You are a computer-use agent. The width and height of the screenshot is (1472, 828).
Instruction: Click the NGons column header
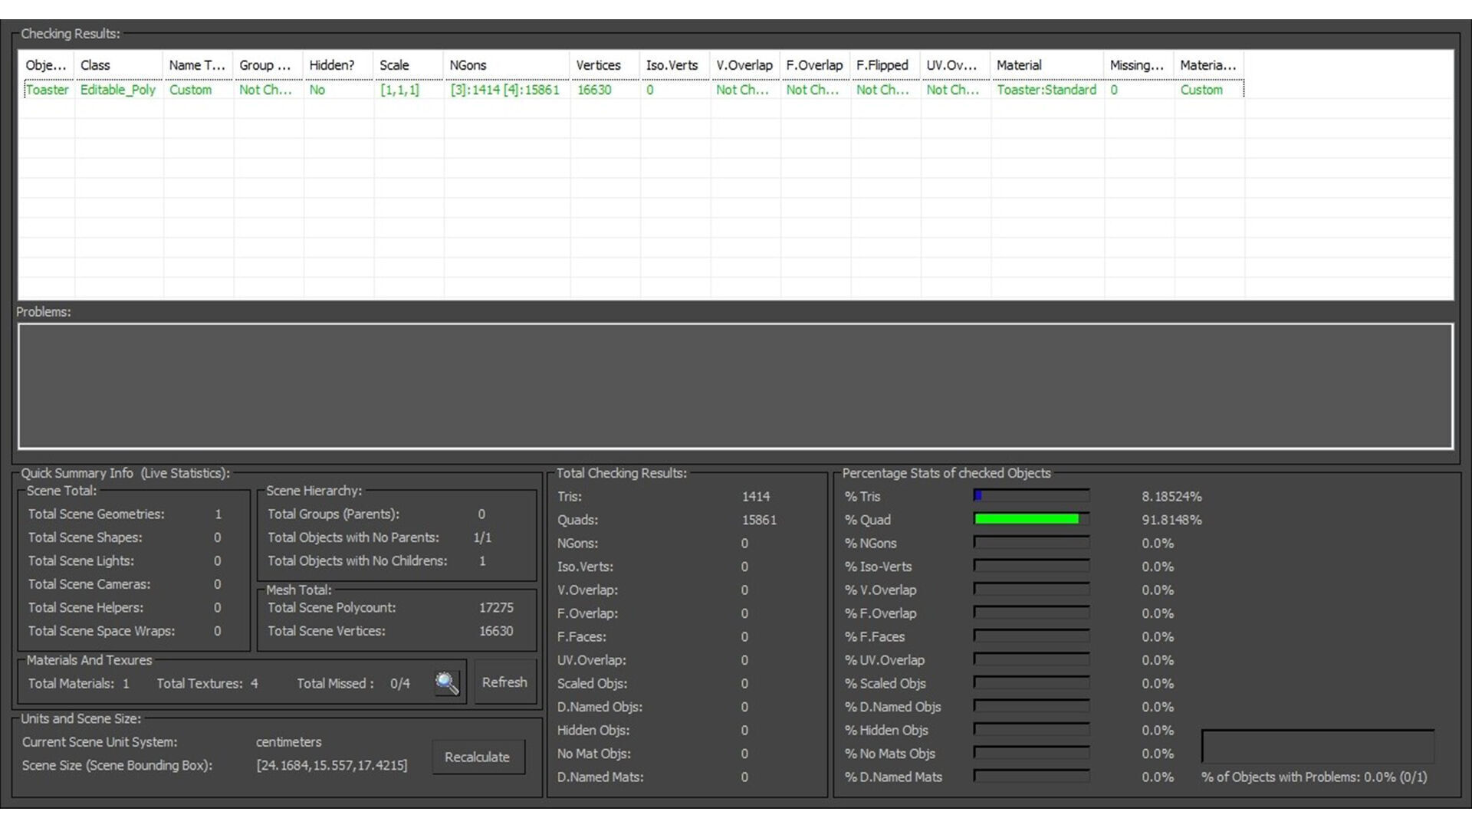[x=506, y=65]
